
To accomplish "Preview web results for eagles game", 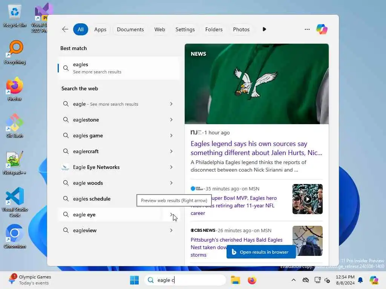I will coord(171,135).
